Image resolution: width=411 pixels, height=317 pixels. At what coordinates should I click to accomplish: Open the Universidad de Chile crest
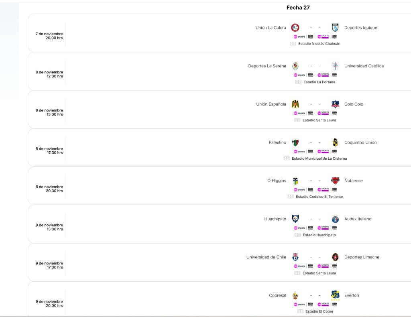pos(295,257)
